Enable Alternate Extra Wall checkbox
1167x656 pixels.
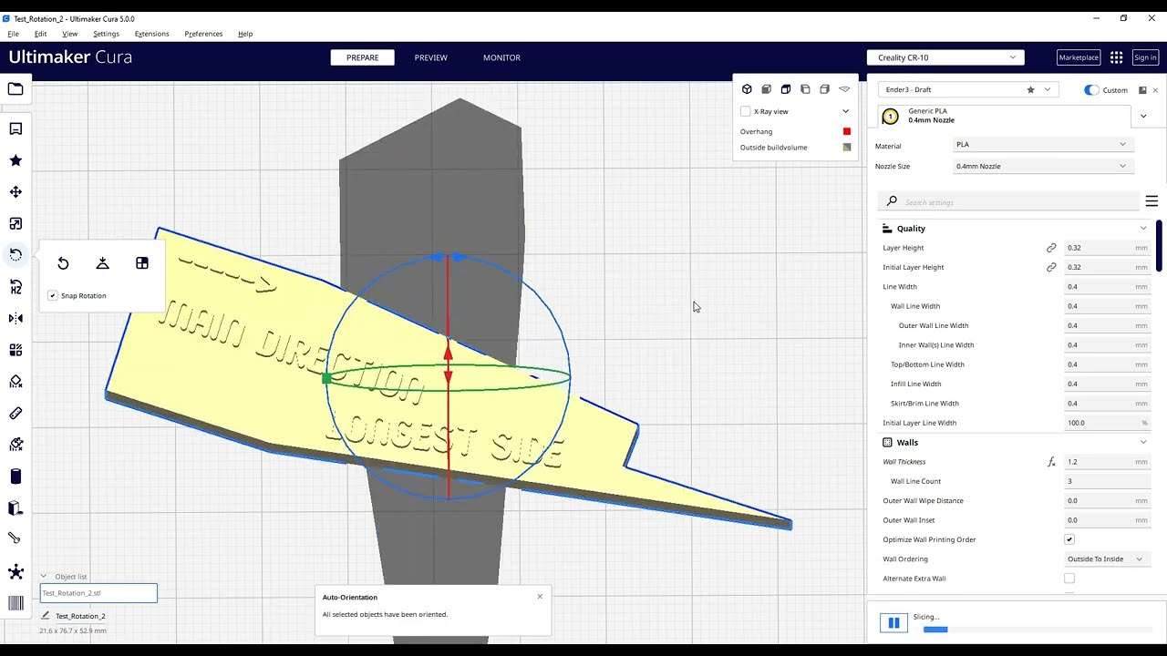1069,579
